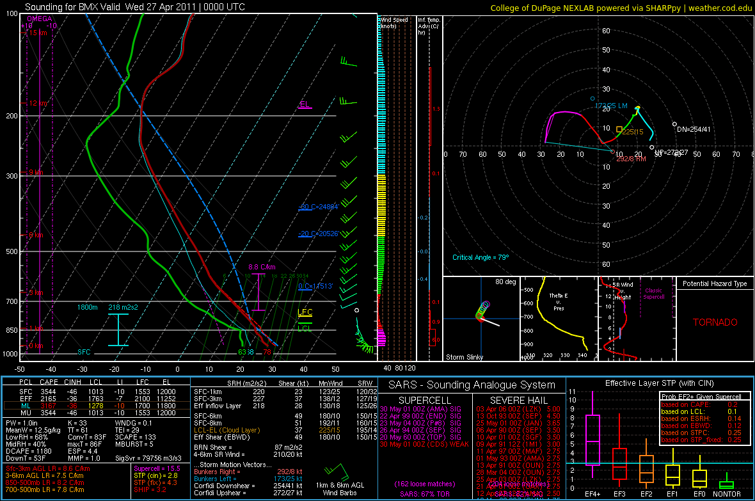Click the SEVERE HAIL analogue heading
Image resolution: width=755 pixels, height=501 pixels.
[519, 401]
